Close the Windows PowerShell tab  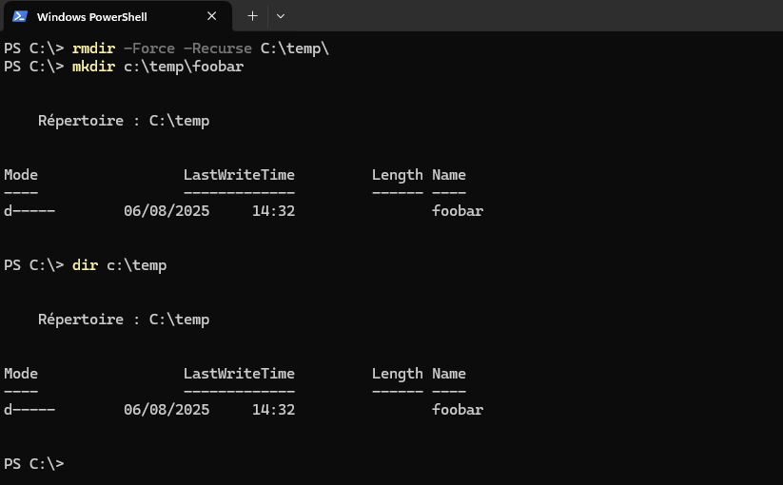point(212,16)
